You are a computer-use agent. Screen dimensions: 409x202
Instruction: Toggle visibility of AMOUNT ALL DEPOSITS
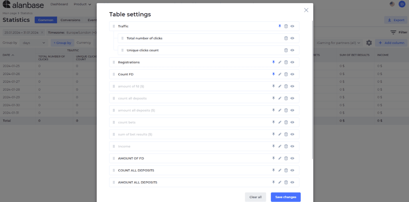tap(292, 182)
